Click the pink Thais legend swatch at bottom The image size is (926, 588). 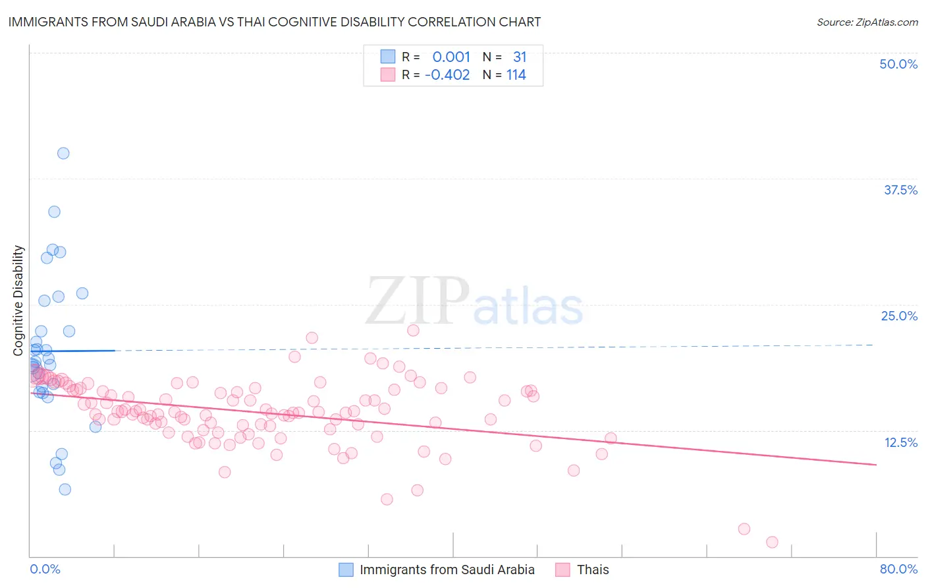[x=562, y=570]
